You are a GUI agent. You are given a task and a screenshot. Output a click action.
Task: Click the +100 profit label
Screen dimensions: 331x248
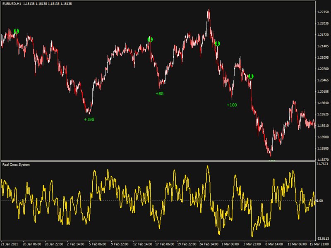pyautogui.click(x=232, y=105)
